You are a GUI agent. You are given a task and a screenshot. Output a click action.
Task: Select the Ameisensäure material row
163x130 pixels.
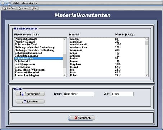[107, 47]
